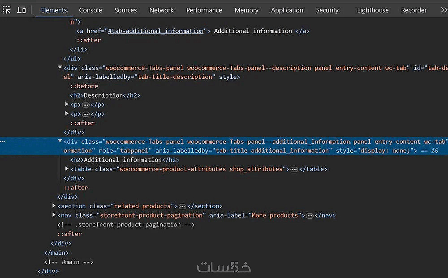Select the ::before pseudo-element row

pos(84,86)
